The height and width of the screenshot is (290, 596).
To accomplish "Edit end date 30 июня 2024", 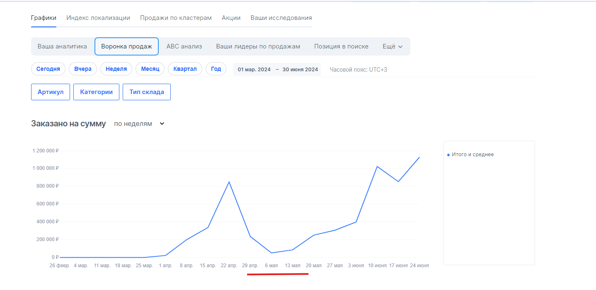I will pyautogui.click(x=300, y=70).
